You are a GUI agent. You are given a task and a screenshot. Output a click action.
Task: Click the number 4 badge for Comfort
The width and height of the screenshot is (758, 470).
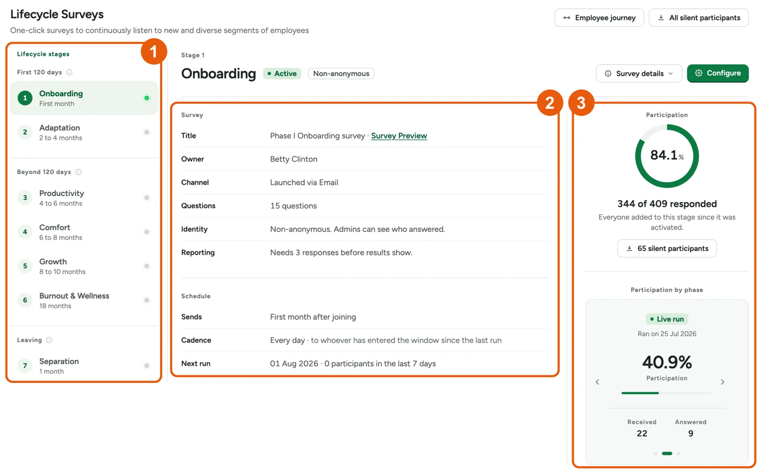tap(25, 232)
